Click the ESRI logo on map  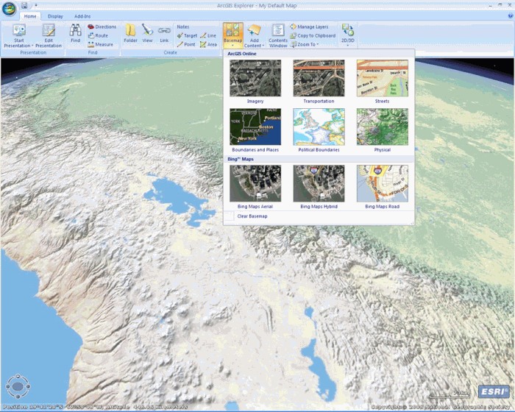[x=494, y=391]
